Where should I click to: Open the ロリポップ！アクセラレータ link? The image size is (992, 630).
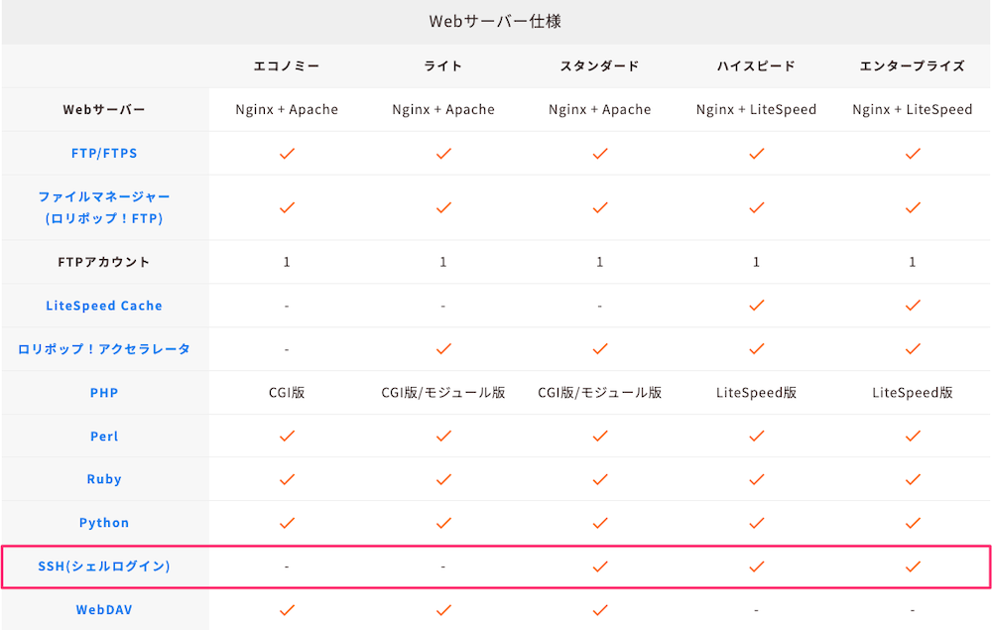pyautogui.click(x=104, y=349)
